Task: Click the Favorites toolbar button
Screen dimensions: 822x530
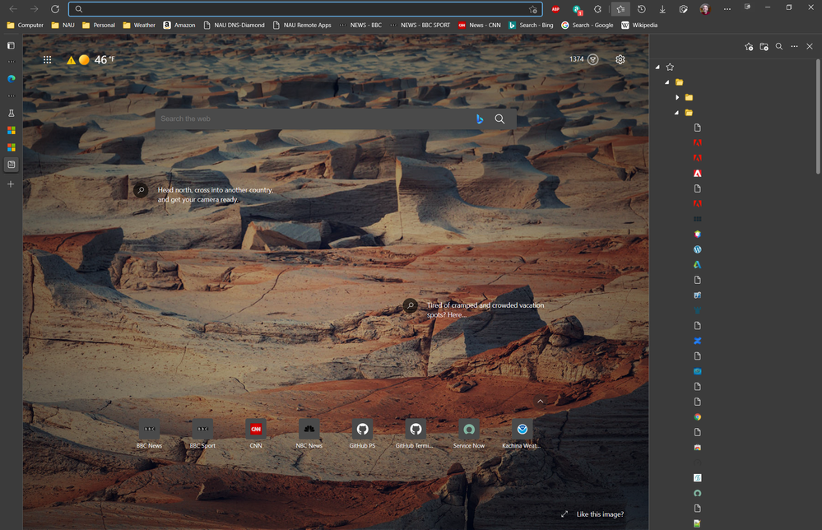Action: tap(620, 9)
